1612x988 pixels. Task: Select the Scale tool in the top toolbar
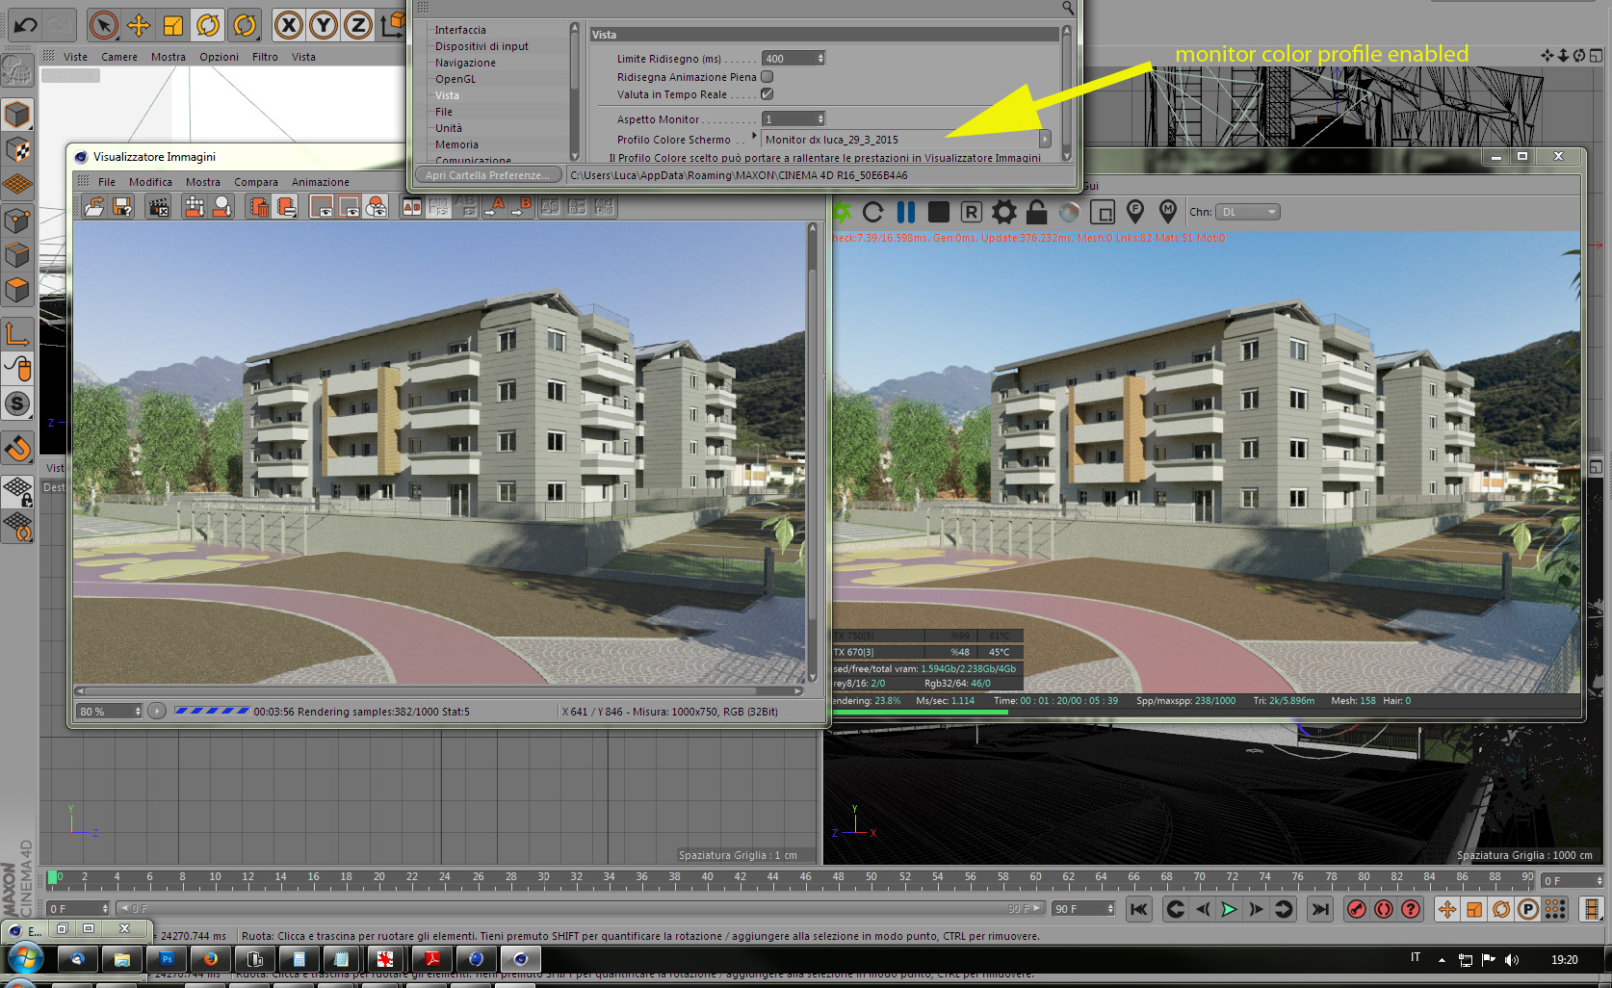173,25
